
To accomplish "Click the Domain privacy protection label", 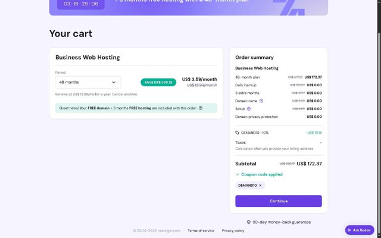I will (257, 117).
